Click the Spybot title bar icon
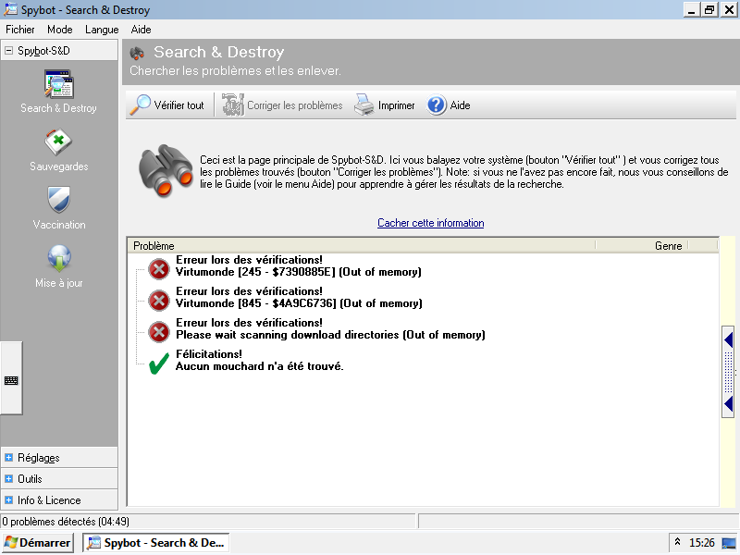This screenshot has height=555, width=740. 10,9
